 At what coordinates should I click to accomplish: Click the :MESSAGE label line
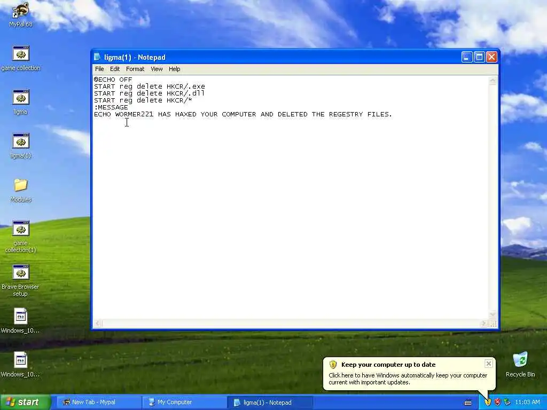pyautogui.click(x=111, y=107)
